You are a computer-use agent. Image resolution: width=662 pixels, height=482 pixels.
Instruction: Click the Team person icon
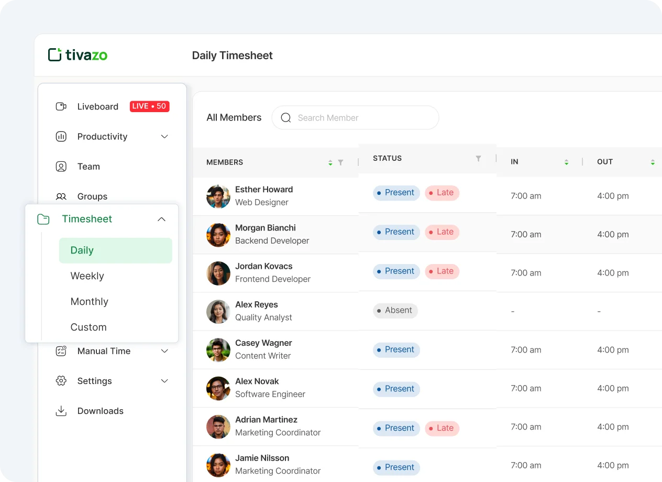point(61,167)
